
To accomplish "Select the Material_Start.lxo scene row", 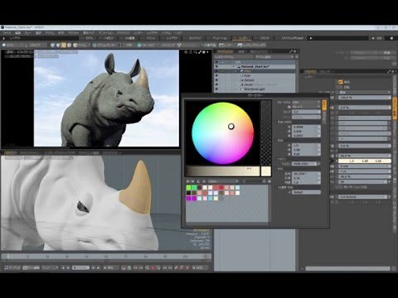I will click(255, 66).
